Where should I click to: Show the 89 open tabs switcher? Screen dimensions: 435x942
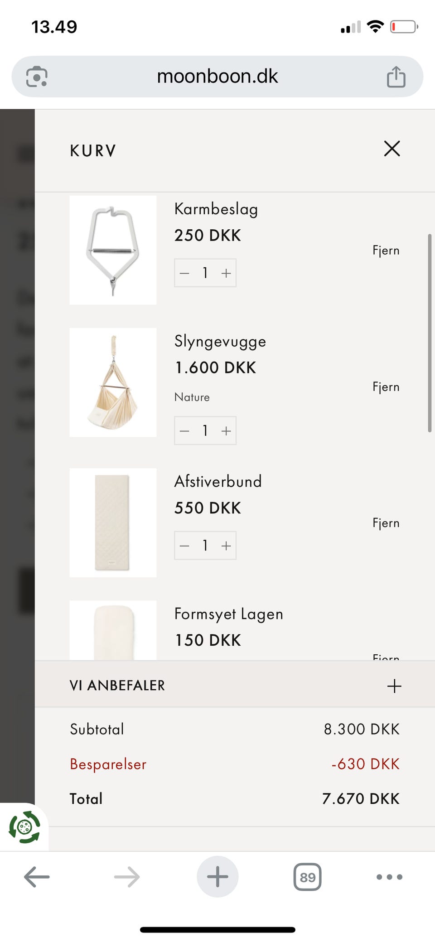click(308, 877)
